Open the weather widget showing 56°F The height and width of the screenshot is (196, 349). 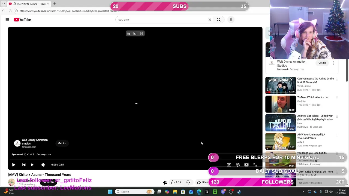pos(8,192)
